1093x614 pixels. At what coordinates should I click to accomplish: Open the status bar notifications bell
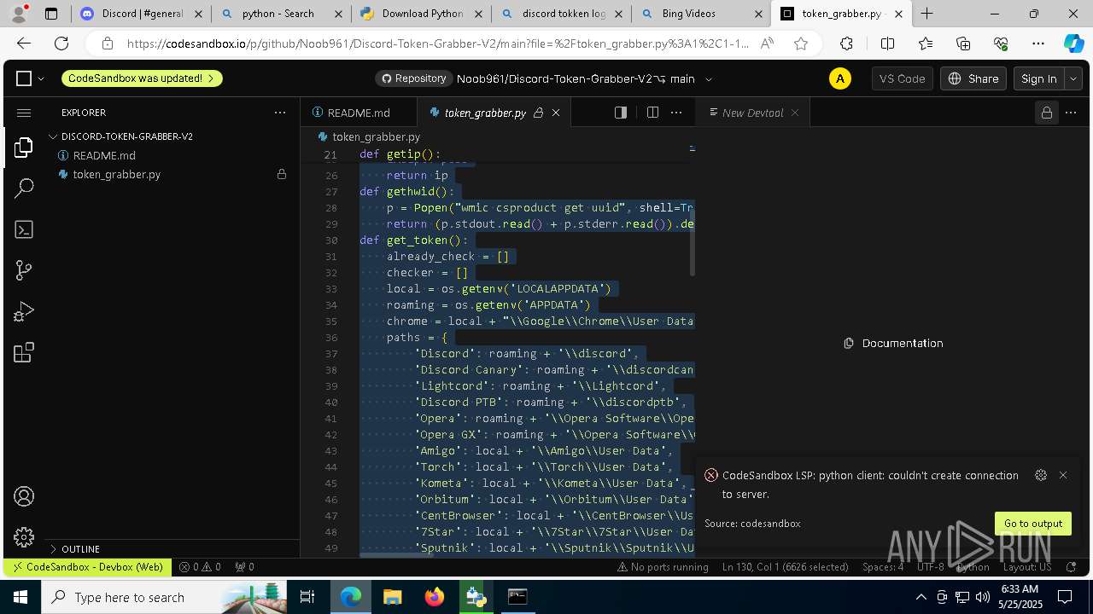pos(1072,567)
